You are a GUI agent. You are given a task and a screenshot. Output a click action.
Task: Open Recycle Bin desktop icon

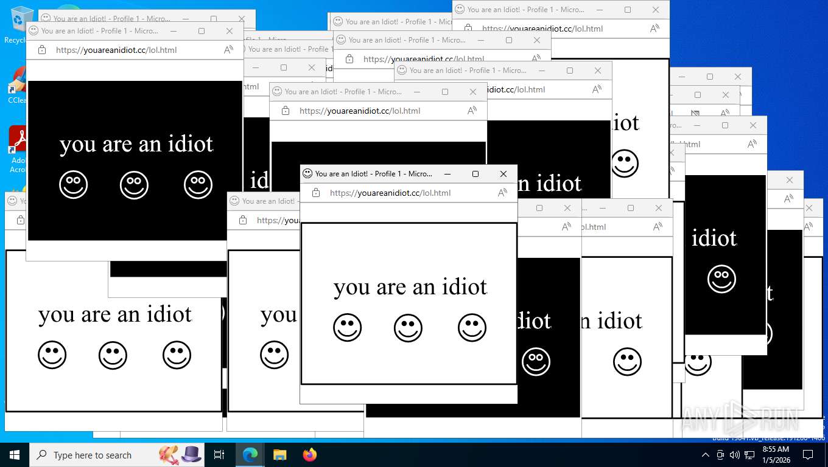click(18, 24)
